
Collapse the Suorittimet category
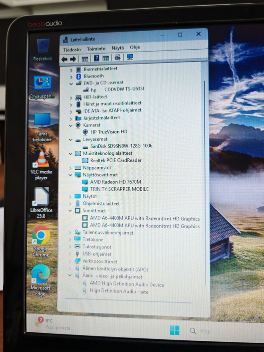click(70, 211)
